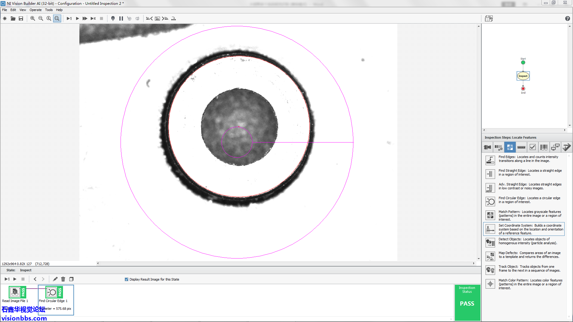The height and width of the screenshot is (322, 573).
Task: Go to next step arrow
Action: tap(43, 279)
